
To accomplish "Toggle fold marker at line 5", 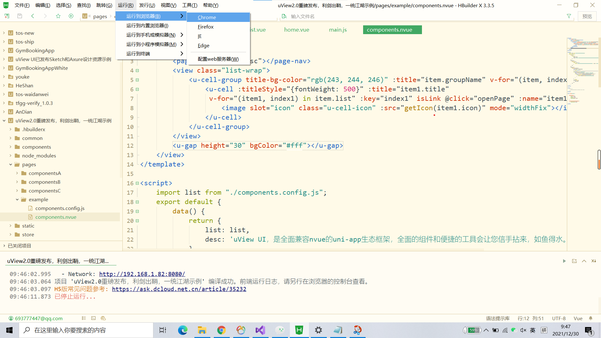I will (137, 80).
